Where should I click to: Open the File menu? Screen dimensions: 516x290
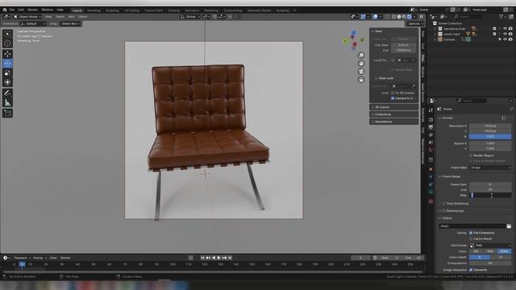(x=12, y=10)
